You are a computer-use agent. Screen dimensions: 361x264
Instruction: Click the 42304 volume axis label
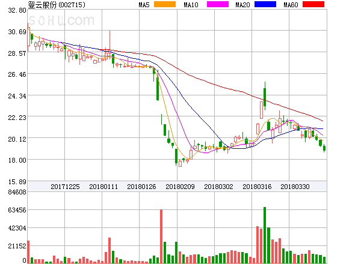pyautogui.click(x=17, y=228)
